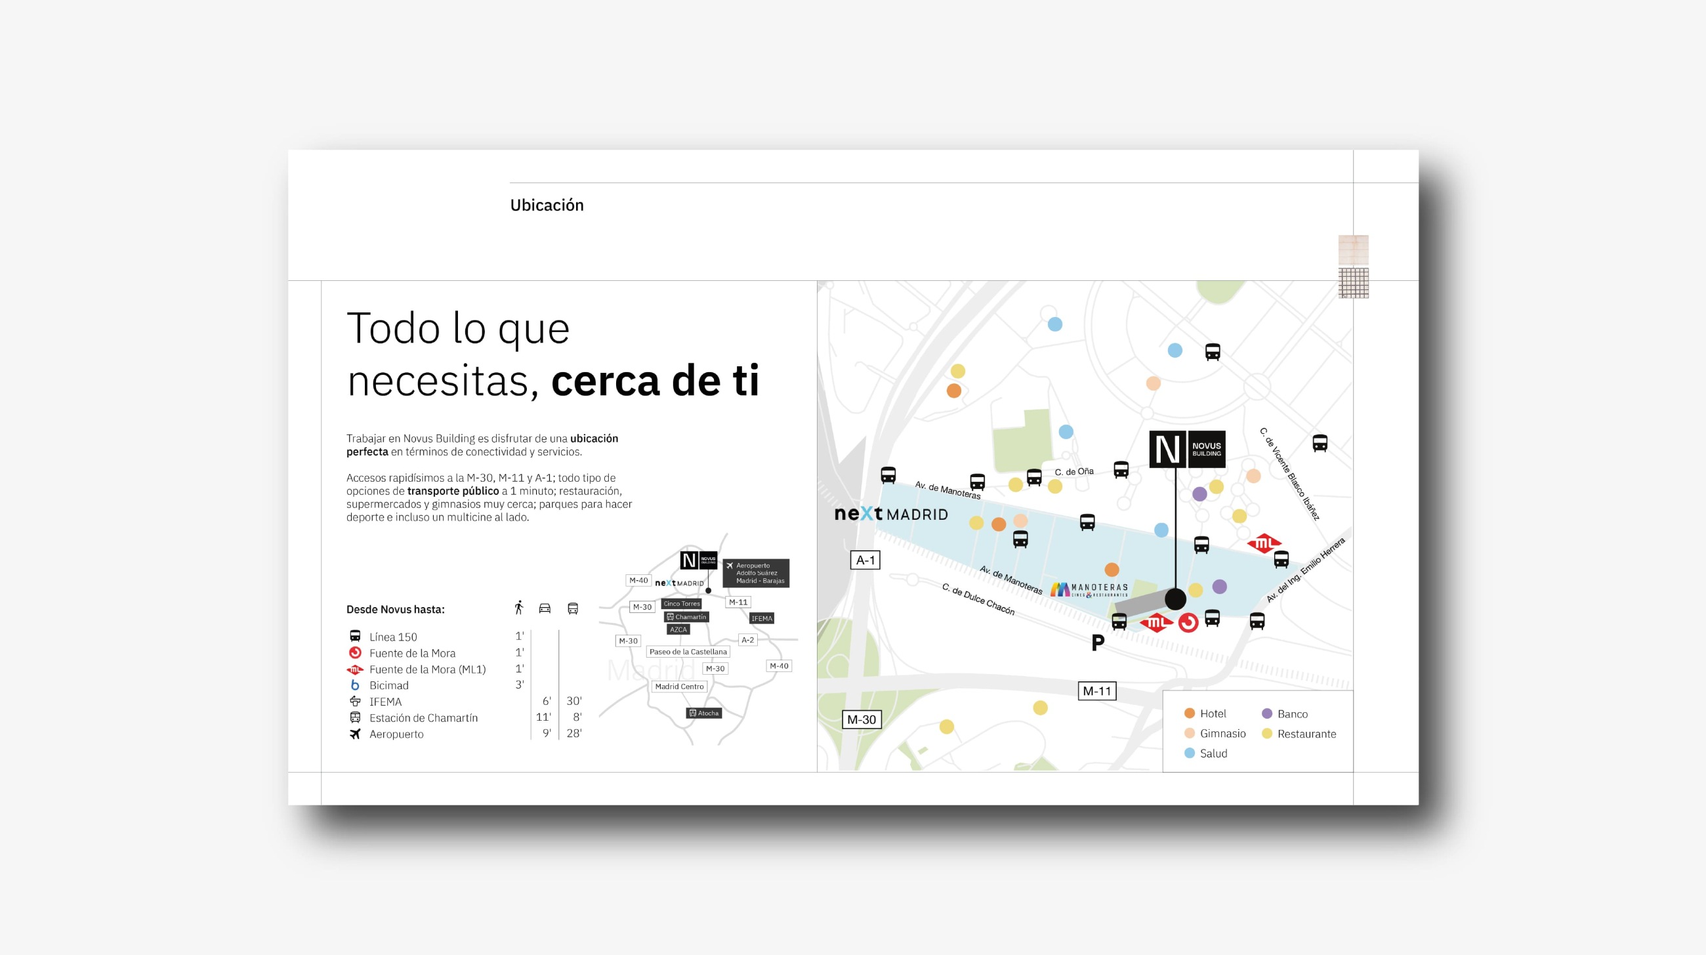Click the Madrid Centro label on small map
The width and height of the screenshot is (1706, 955).
(679, 687)
